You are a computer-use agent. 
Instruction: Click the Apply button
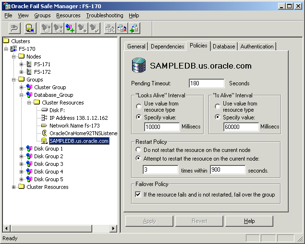[x=149, y=221]
